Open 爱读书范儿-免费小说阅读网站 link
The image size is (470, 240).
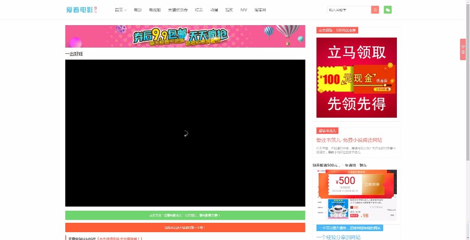349,140
